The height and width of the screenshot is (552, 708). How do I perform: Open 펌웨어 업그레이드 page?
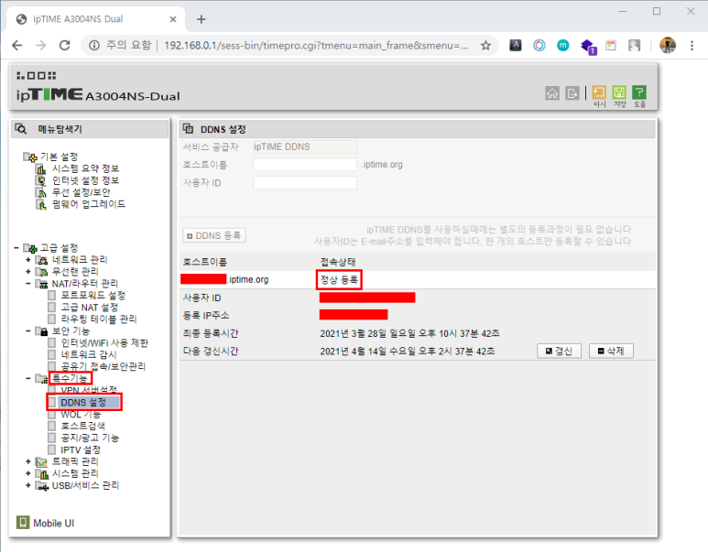(x=89, y=204)
